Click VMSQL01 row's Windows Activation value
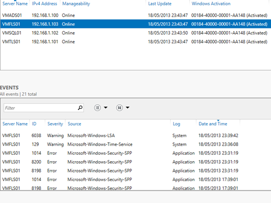This screenshot has height=203, width=271. 229,33
